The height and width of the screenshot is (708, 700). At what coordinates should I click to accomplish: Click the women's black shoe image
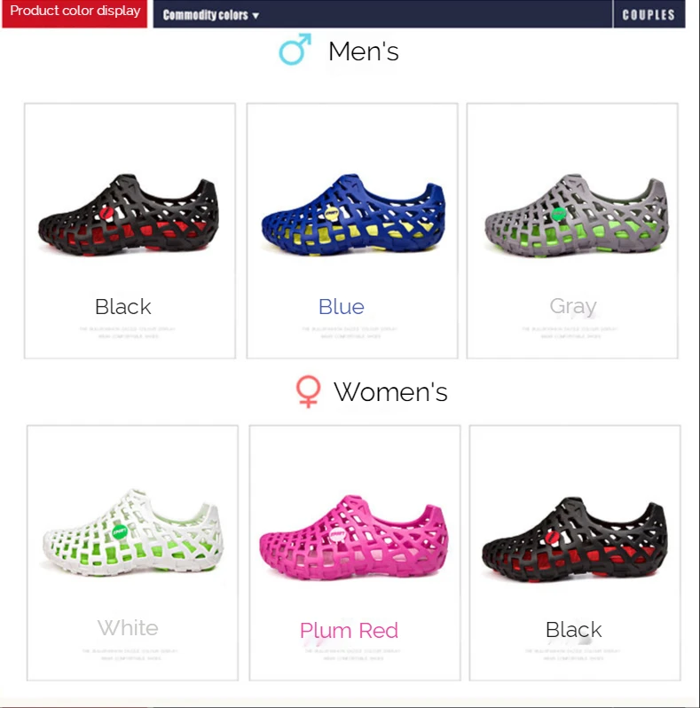[574, 539]
